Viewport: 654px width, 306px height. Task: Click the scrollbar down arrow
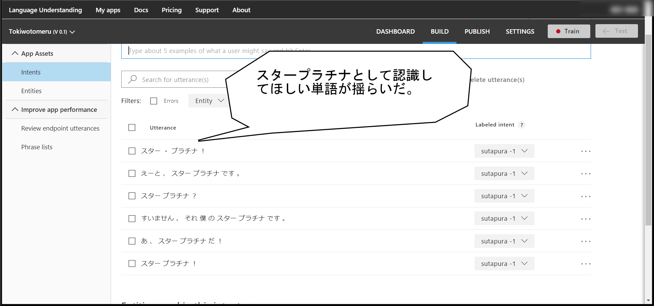648,301
